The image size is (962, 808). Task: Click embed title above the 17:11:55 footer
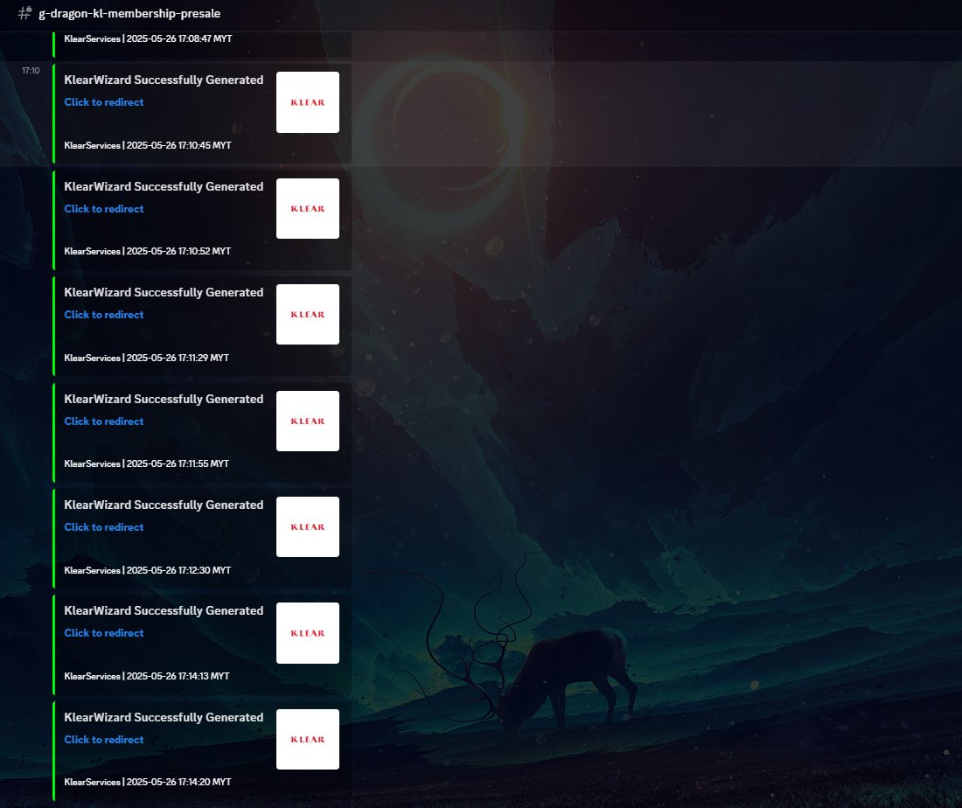(164, 399)
